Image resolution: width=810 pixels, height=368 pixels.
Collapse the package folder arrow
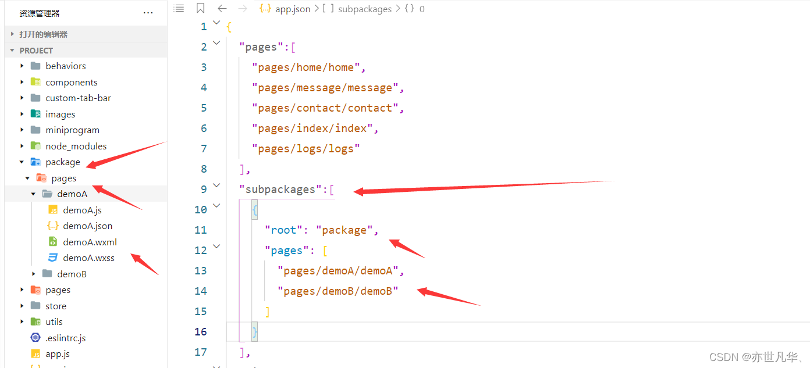tap(22, 162)
